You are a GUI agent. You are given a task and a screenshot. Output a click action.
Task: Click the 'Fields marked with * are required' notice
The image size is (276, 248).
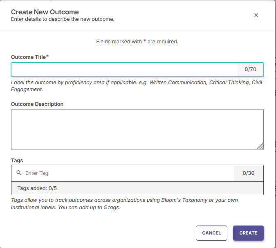pyautogui.click(x=137, y=42)
